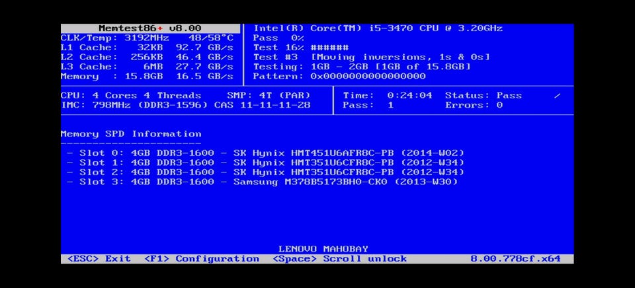Click the Pass 0% line
The height and width of the screenshot is (288, 635).
pyautogui.click(x=278, y=38)
